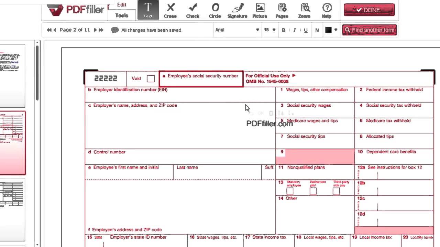Click Employer's name, address, ZIP field
440x247 pixels.
180,126
